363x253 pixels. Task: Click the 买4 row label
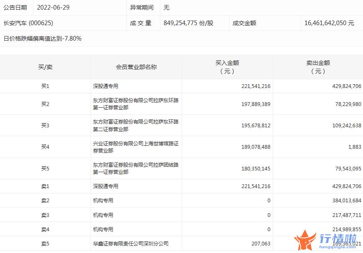coord(45,147)
